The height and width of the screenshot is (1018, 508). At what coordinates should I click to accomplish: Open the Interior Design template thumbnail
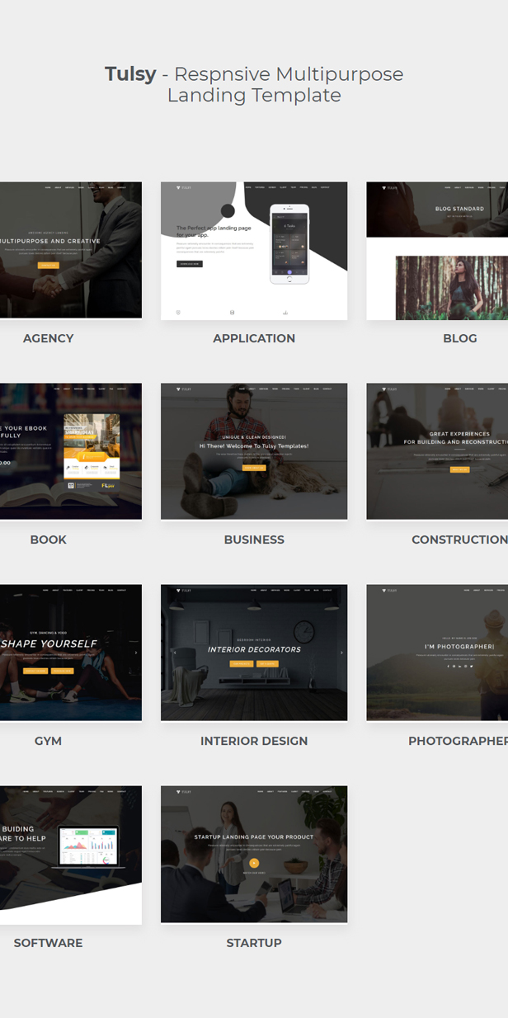coord(254,653)
